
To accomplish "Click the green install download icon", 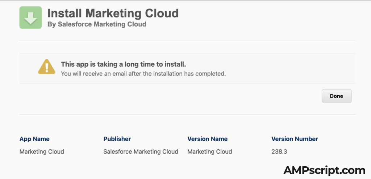I will [x=30, y=17].
